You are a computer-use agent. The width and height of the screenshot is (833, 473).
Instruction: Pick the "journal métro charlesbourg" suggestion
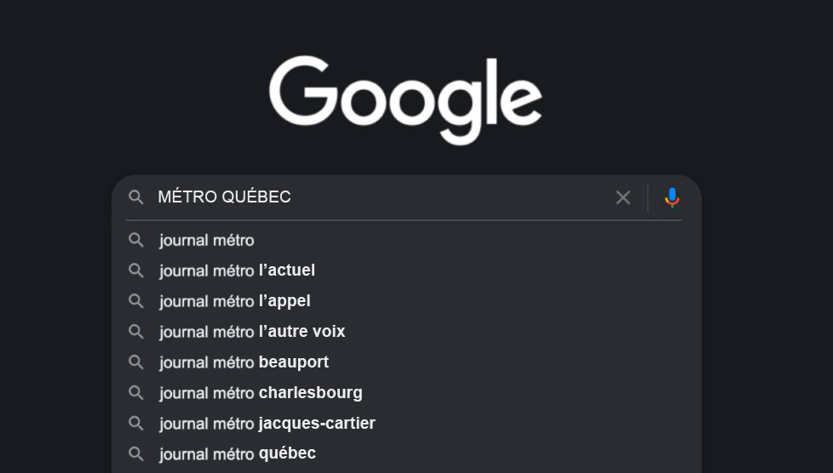[x=261, y=393]
